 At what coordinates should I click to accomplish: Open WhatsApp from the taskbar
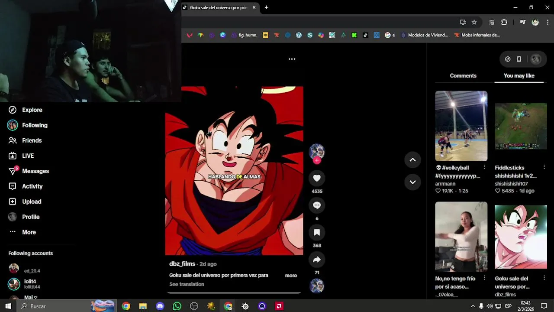[177, 306]
